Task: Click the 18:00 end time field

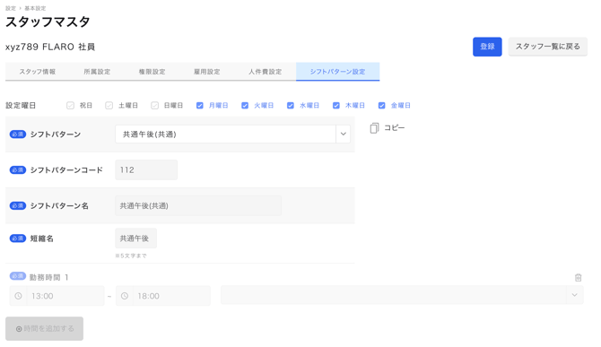Action: point(171,296)
